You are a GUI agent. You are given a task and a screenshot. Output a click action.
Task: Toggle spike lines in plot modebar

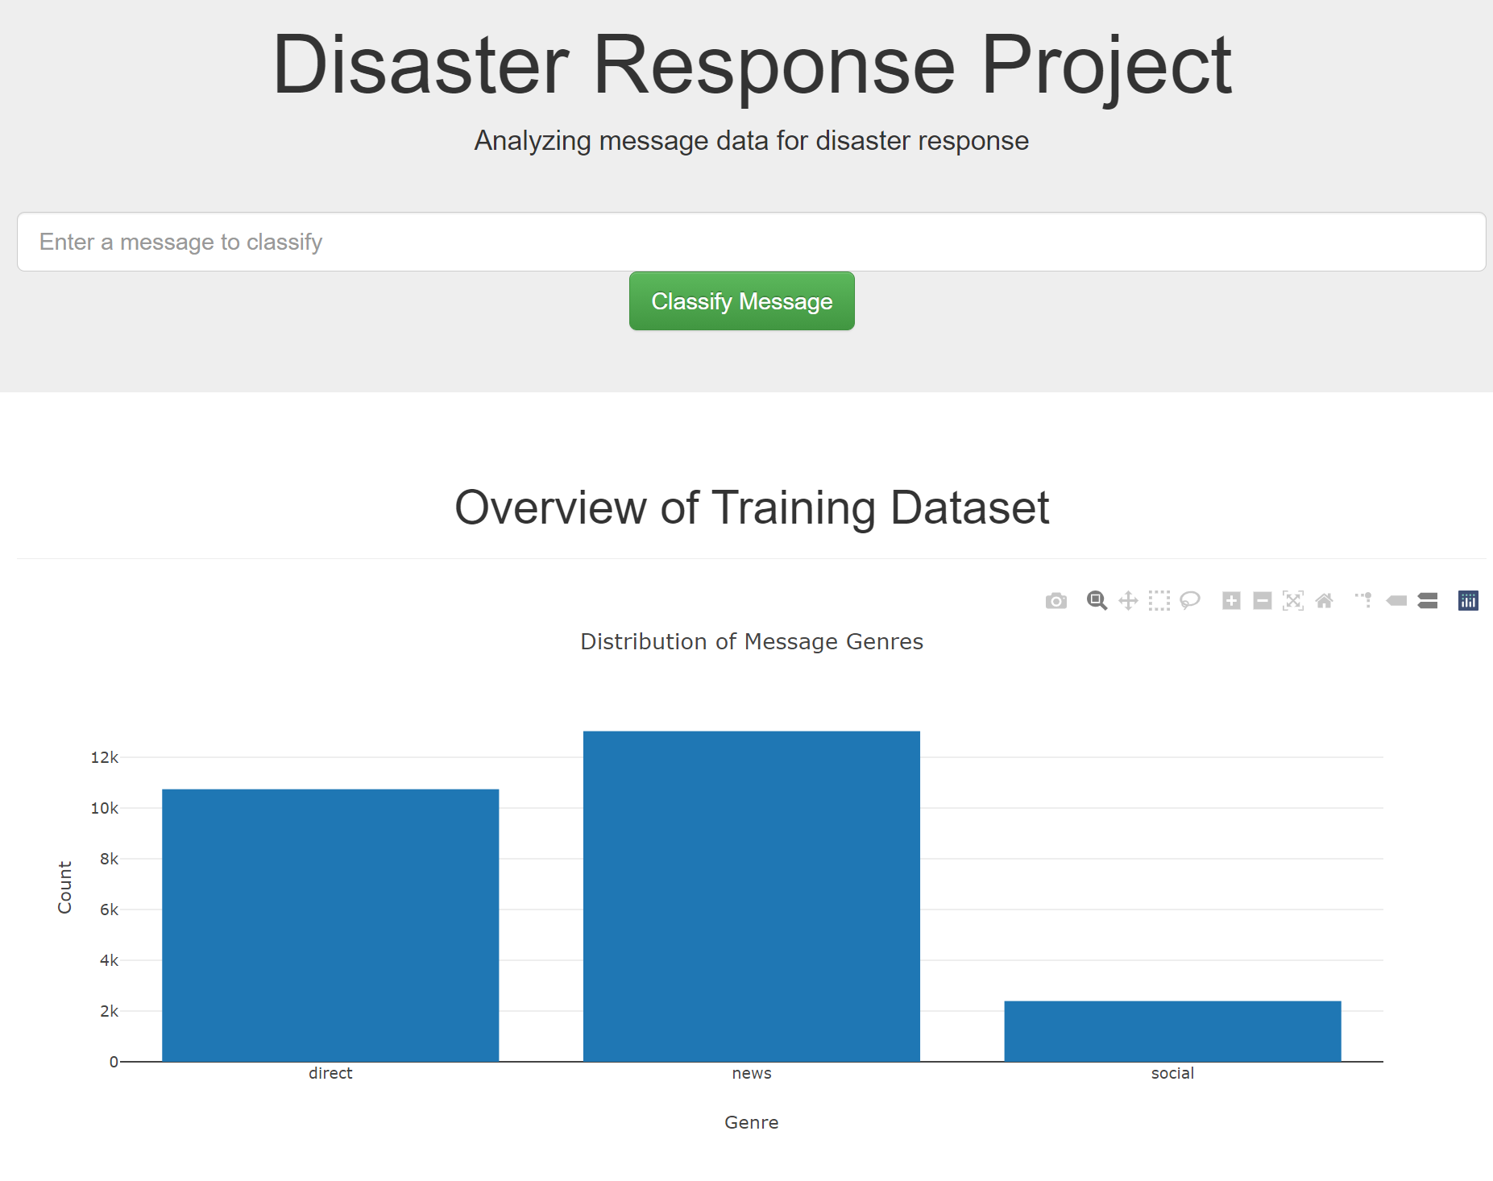pyautogui.click(x=1364, y=601)
